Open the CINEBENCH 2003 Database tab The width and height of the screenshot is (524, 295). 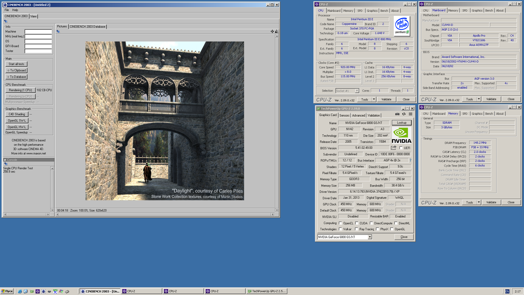click(x=88, y=27)
